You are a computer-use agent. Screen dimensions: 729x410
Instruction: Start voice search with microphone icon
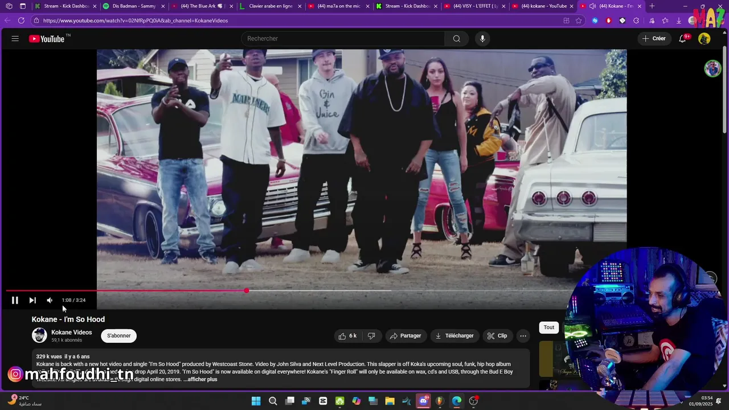pyautogui.click(x=482, y=39)
